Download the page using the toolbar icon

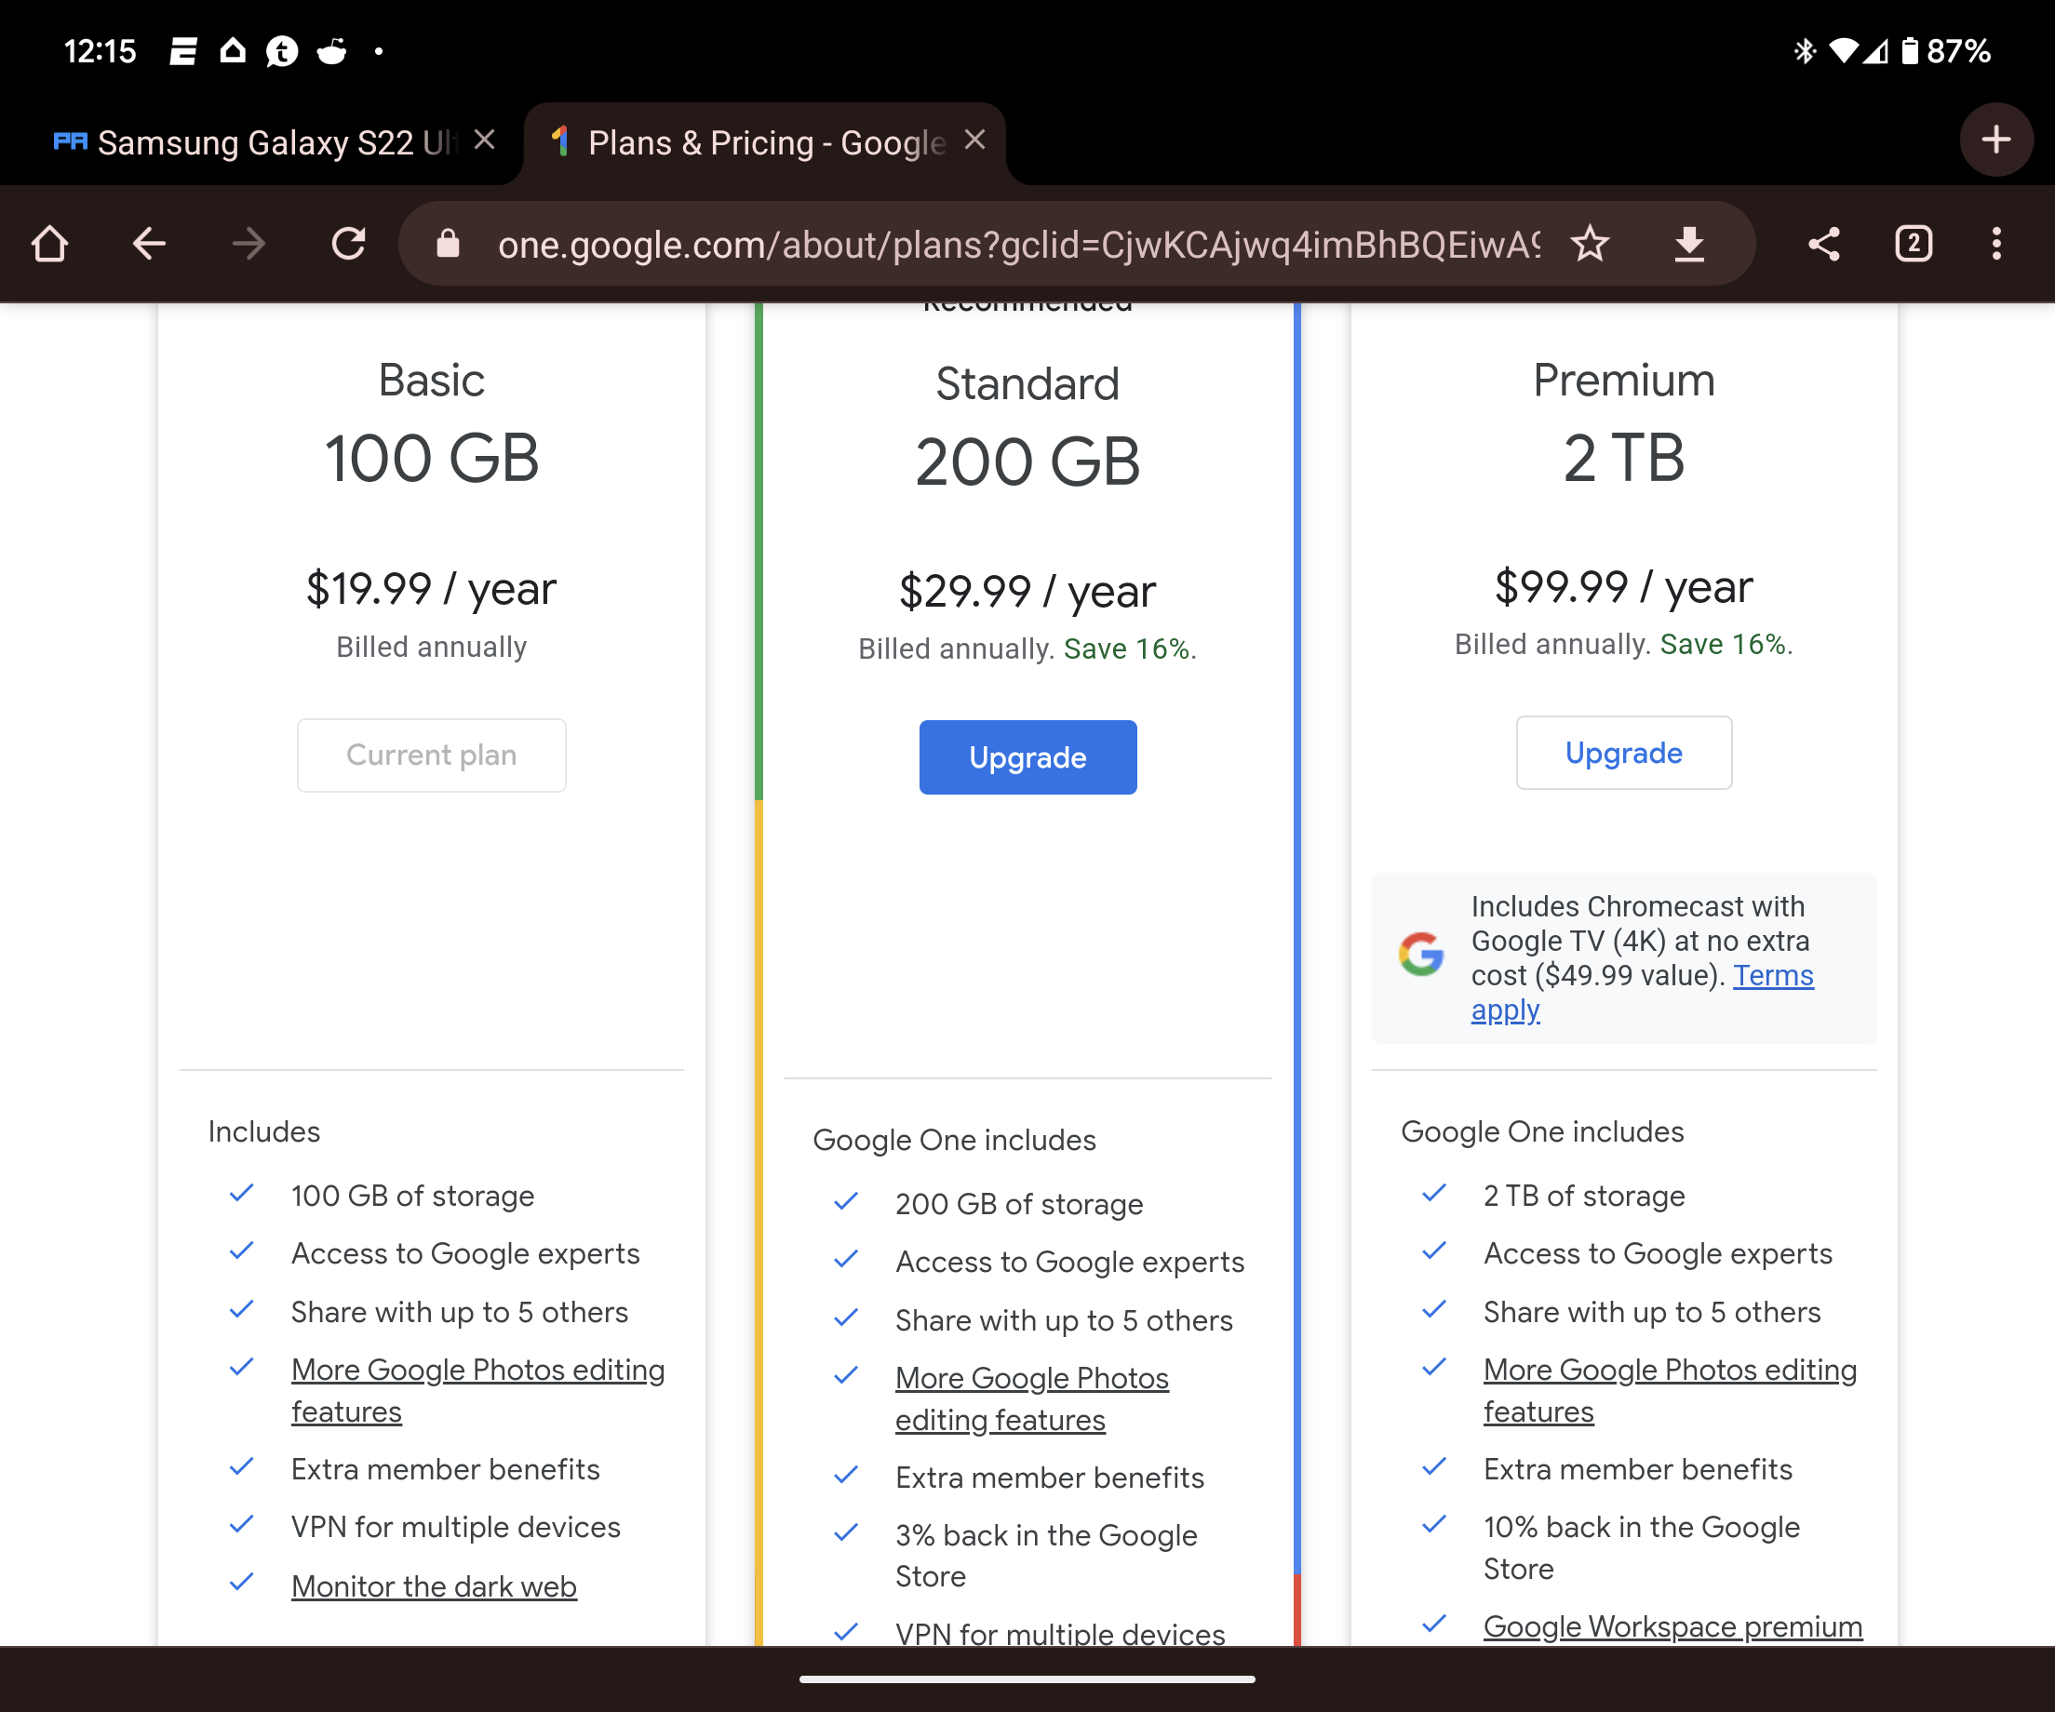(x=1689, y=244)
